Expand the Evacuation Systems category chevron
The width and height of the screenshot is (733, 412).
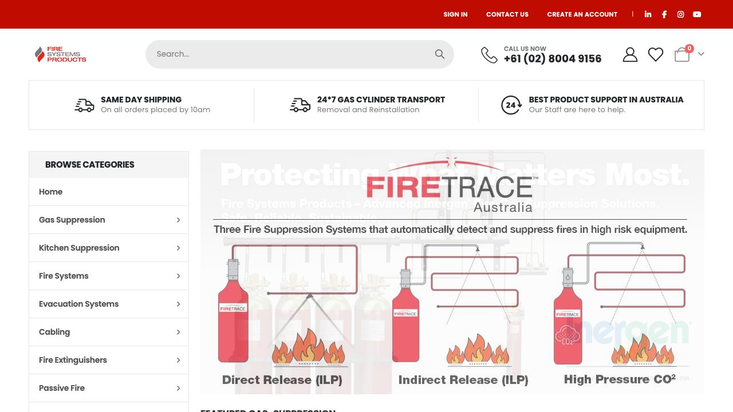point(178,304)
